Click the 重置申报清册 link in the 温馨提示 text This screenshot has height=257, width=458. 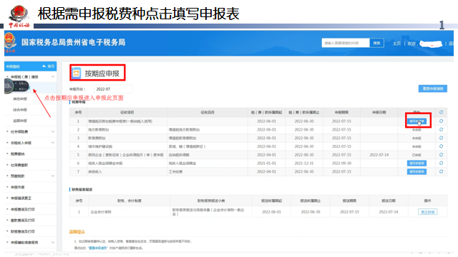(98, 248)
